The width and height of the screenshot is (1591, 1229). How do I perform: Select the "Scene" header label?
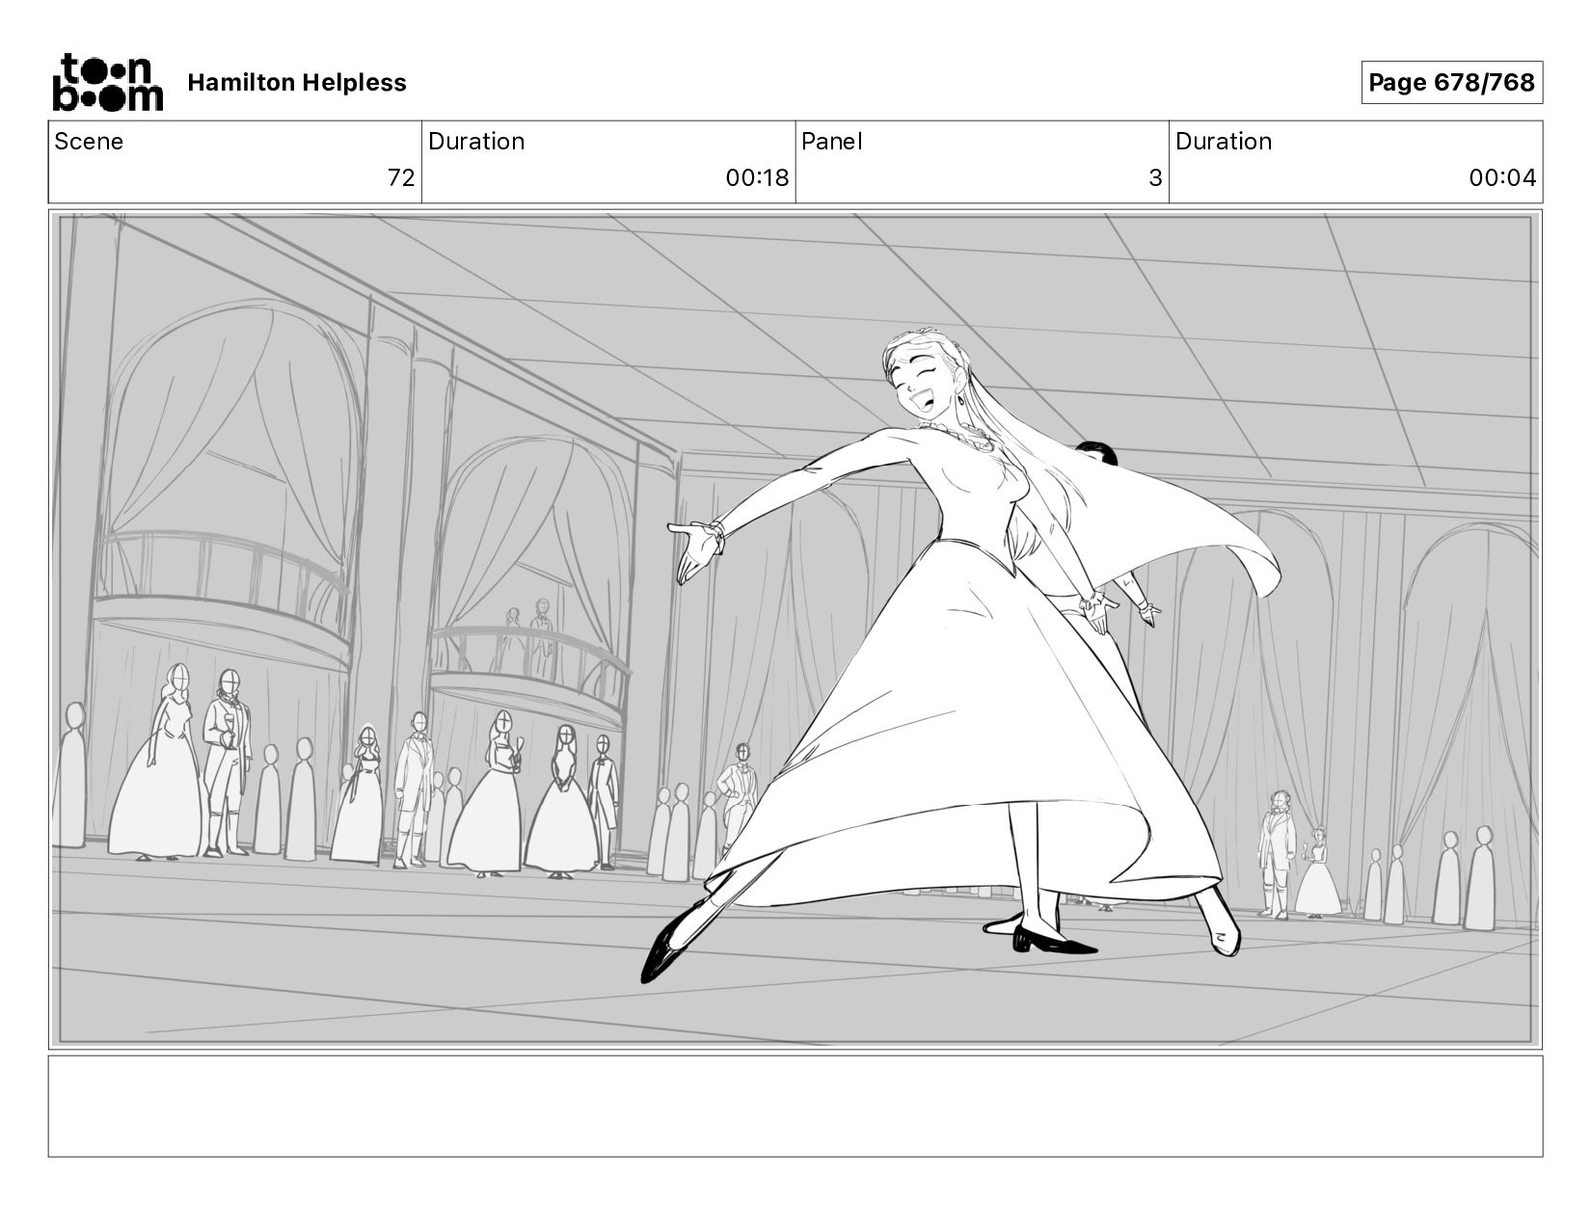89,142
